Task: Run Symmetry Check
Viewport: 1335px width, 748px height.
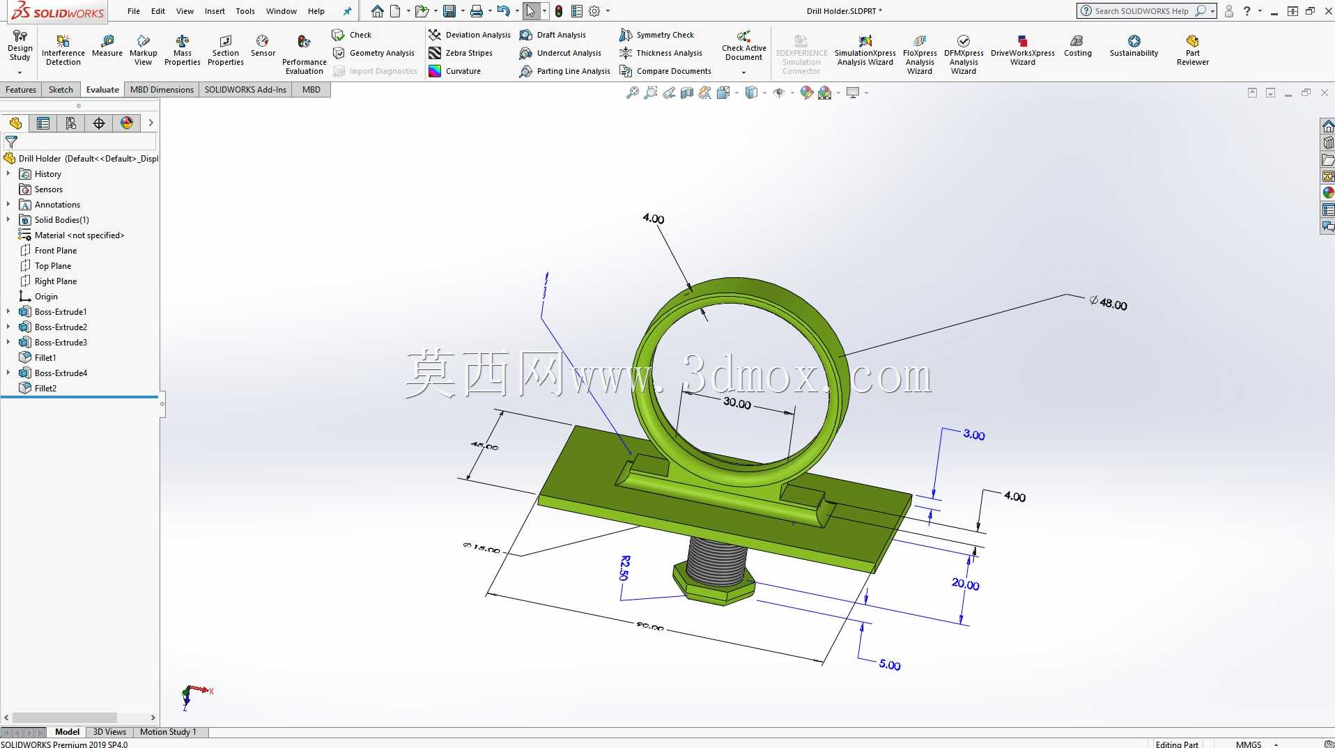Action: [656, 35]
